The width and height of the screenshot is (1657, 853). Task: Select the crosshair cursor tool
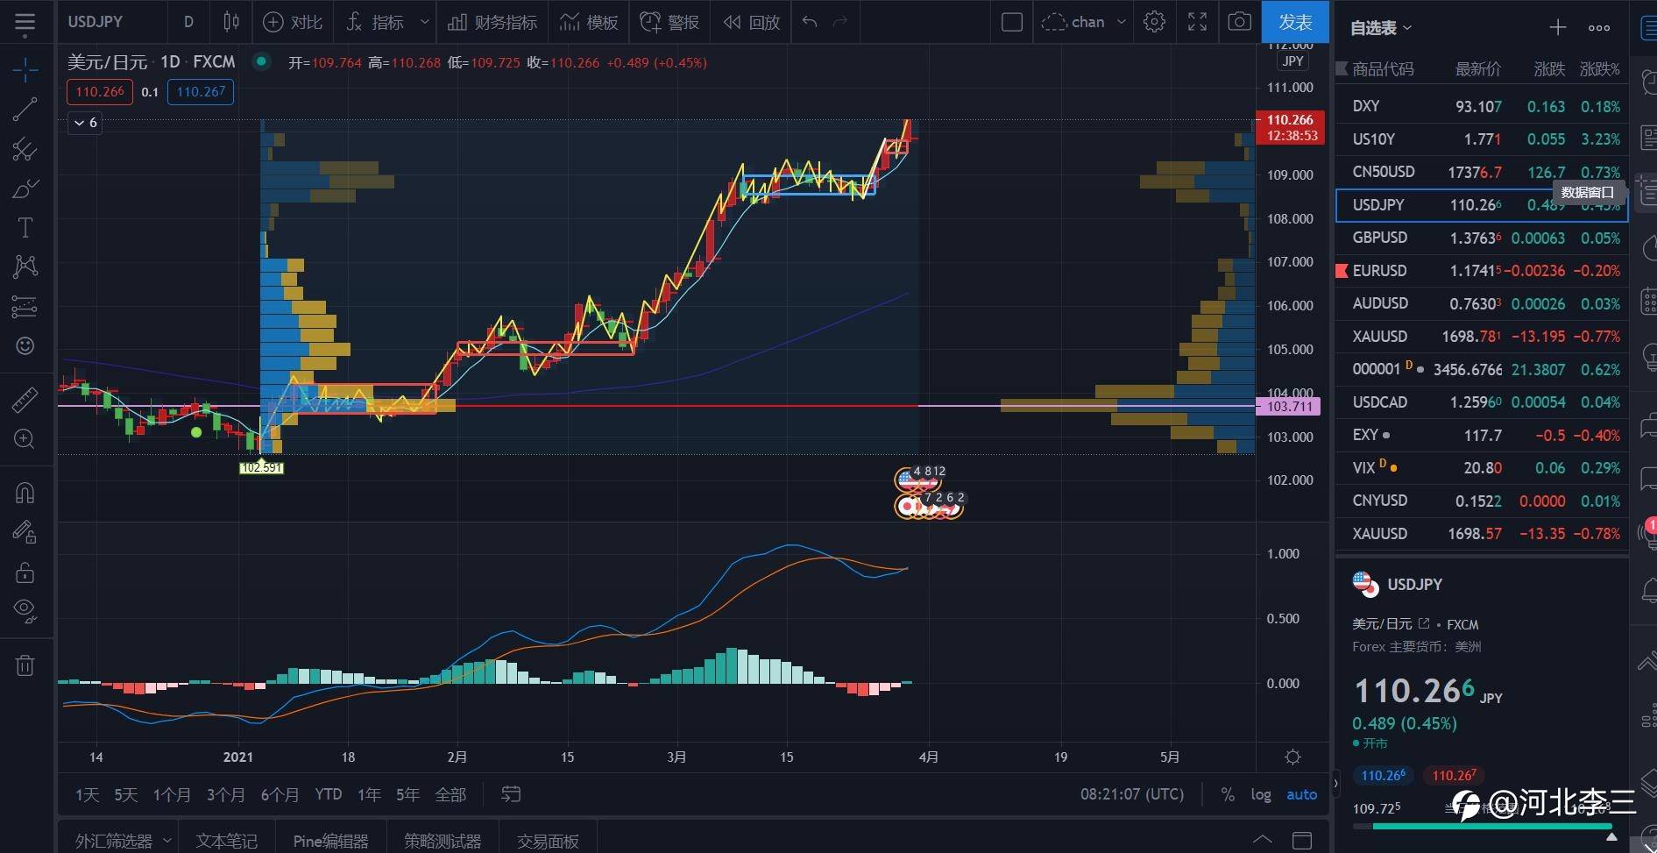25,69
